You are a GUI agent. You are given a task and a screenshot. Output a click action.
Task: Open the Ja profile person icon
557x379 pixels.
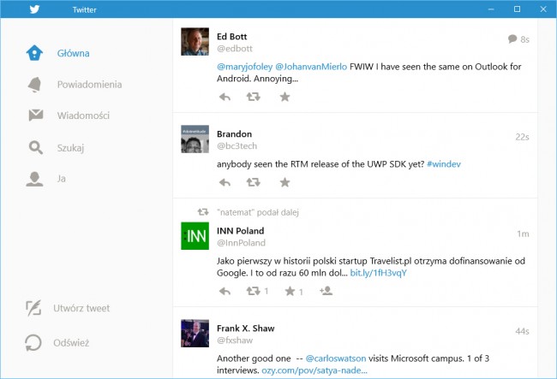coord(34,179)
